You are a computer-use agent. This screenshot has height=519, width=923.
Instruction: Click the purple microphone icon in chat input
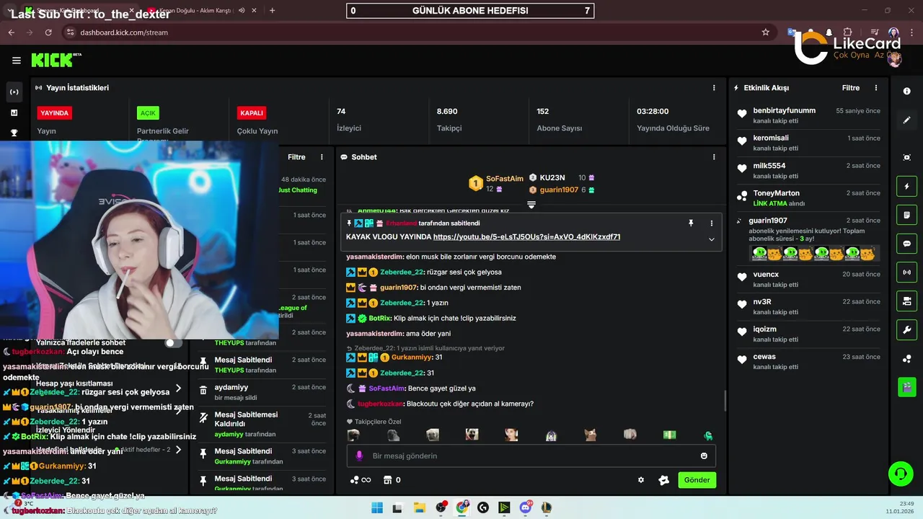(359, 456)
